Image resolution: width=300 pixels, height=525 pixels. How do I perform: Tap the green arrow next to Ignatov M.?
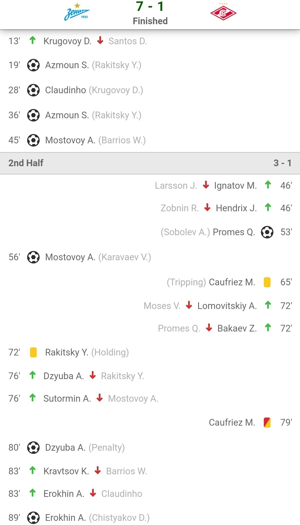[x=268, y=185]
